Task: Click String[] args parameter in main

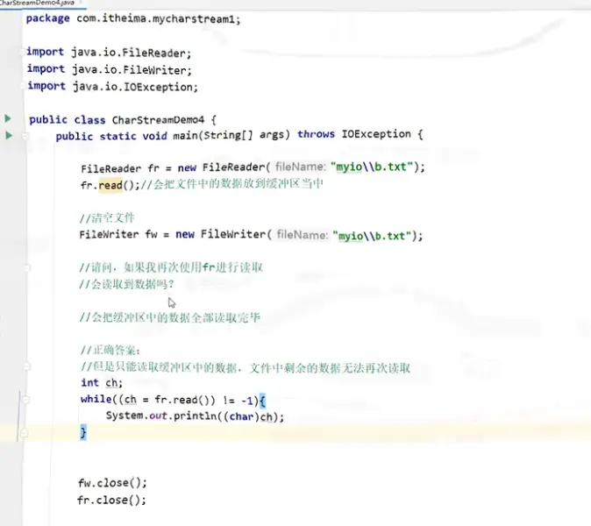Action: pos(246,135)
